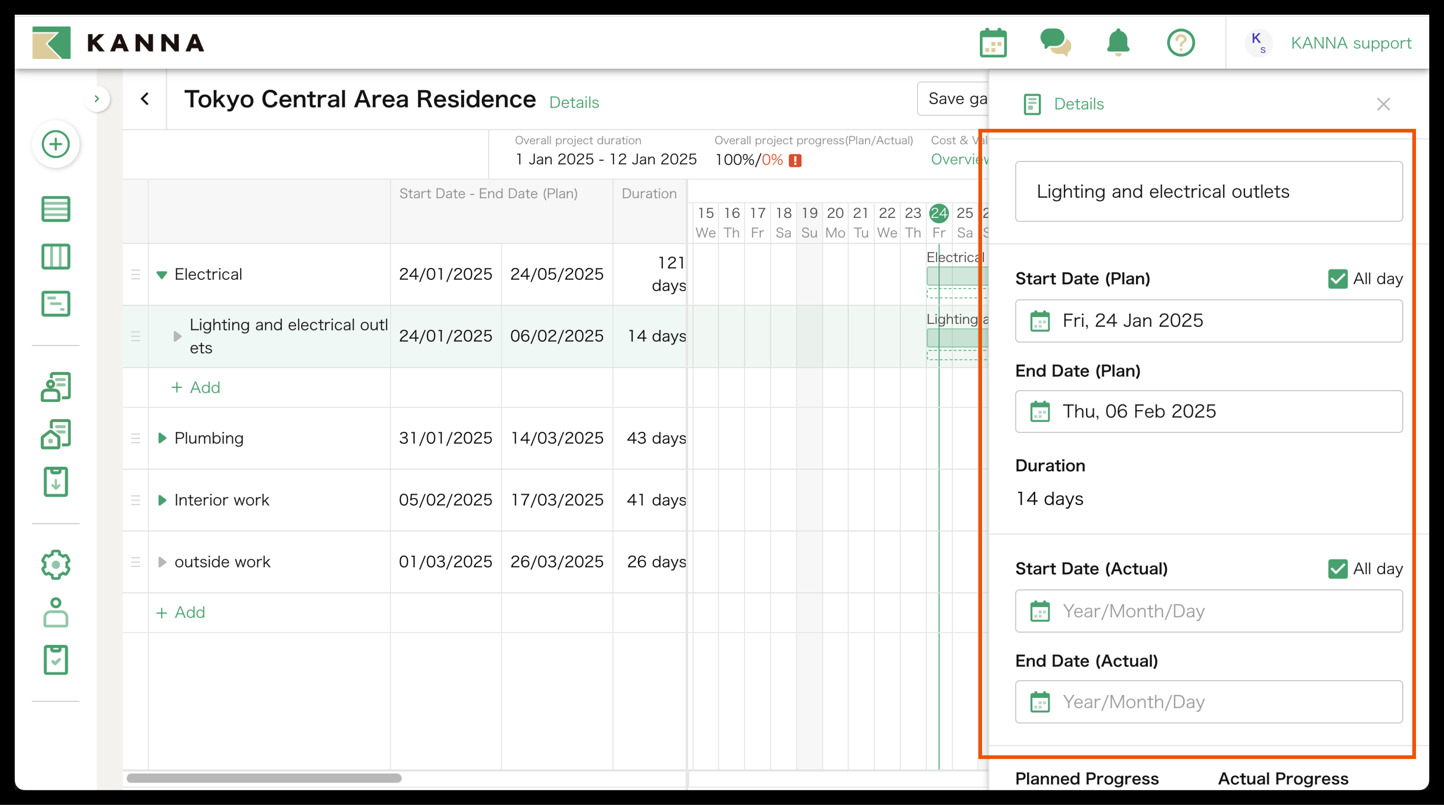This screenshot has width=1444, height=805.
Task: Uncheck All day for Start Date (Plan)
Action: pos(1339,278)
